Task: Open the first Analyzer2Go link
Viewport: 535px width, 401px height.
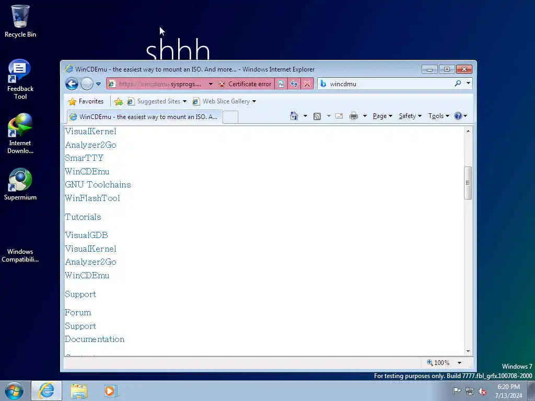Action: click(90, 145)
